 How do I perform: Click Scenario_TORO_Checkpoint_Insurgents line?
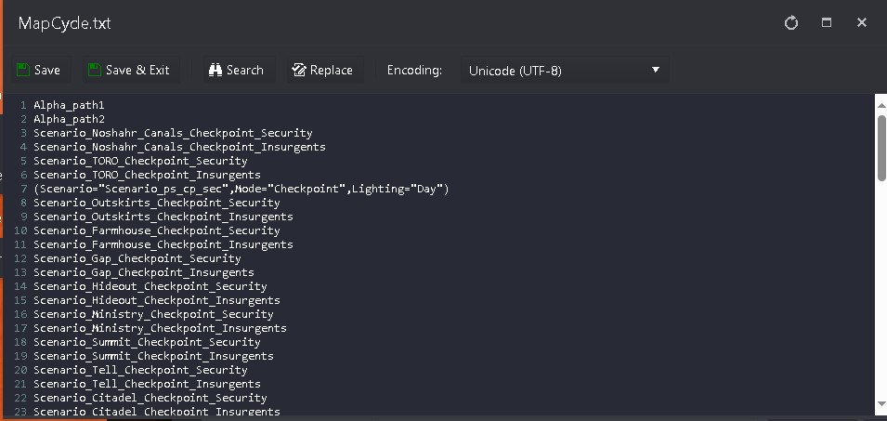(x=147, y=175)
